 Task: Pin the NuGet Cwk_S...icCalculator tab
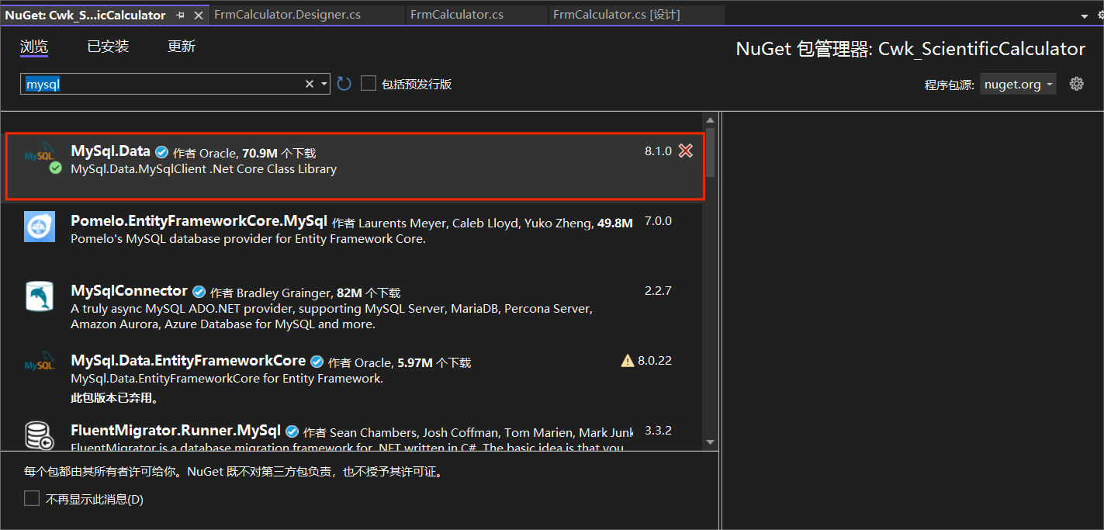pyautogui.click(x=181, y=15)
